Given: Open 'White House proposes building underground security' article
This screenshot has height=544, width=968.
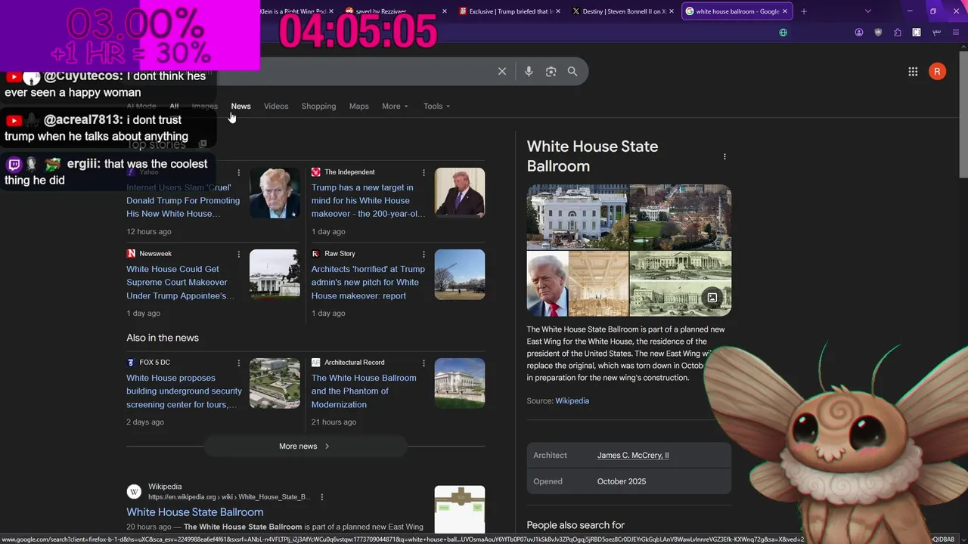Looking at the screenshot, I should click(x=184, y=391).
